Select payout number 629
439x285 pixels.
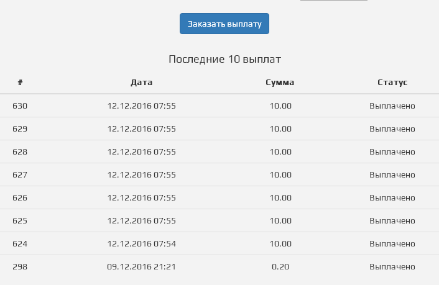(x=20, y=129)
